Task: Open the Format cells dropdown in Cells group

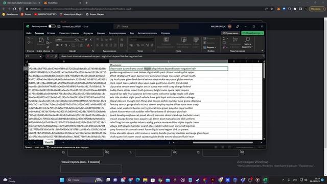Action: [x=210, y=48]
